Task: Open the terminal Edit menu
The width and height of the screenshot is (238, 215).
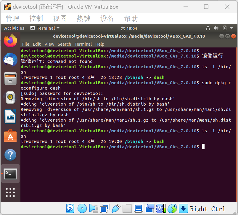Action: point(37,44)
